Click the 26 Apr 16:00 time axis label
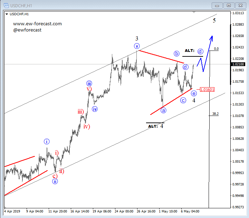The width and height of the screenshot is (249, 218). [x=146, y=211]
